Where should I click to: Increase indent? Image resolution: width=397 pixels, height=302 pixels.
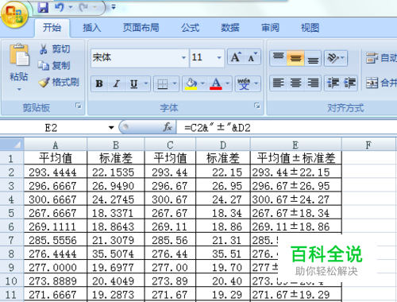349,83
